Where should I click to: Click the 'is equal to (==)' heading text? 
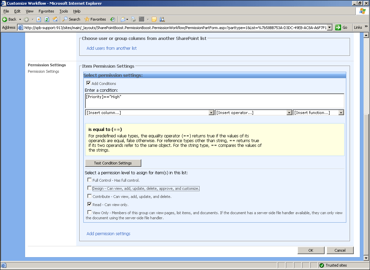pyautogui.click(x=105, y=129)
